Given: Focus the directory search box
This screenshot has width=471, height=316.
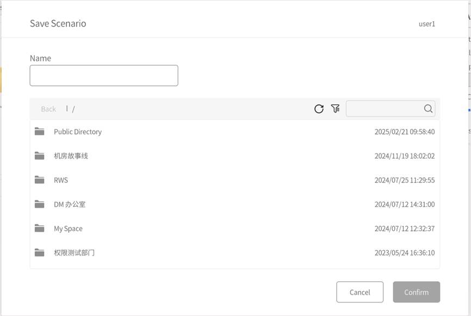Looking at the screenshot, I should 384,109.
